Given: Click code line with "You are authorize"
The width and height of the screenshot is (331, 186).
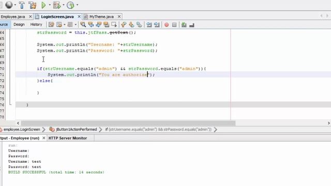Looking at the screenshot, I should 101,74.
